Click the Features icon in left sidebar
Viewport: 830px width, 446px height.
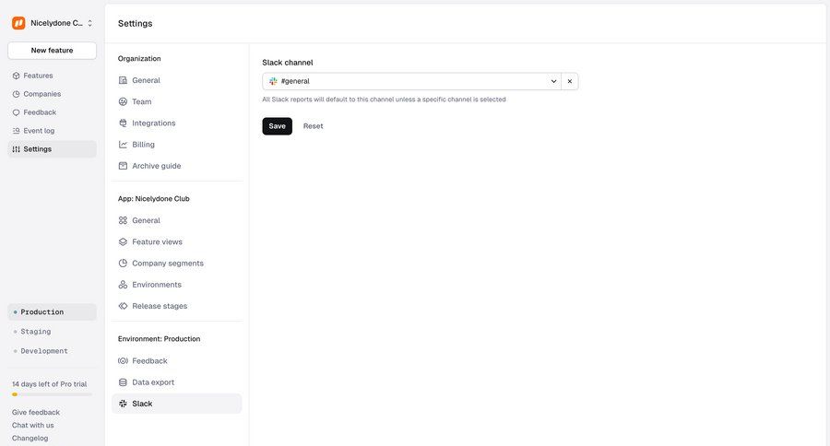point(16,76)
